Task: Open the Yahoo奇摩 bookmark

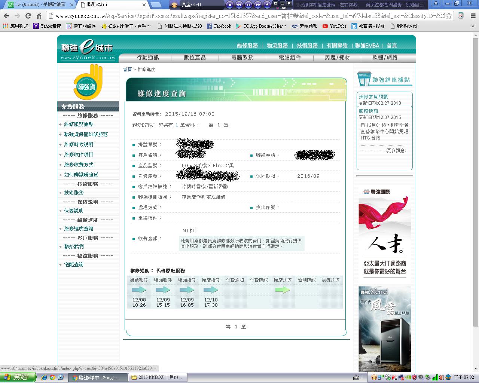Action: pos(47,26)
